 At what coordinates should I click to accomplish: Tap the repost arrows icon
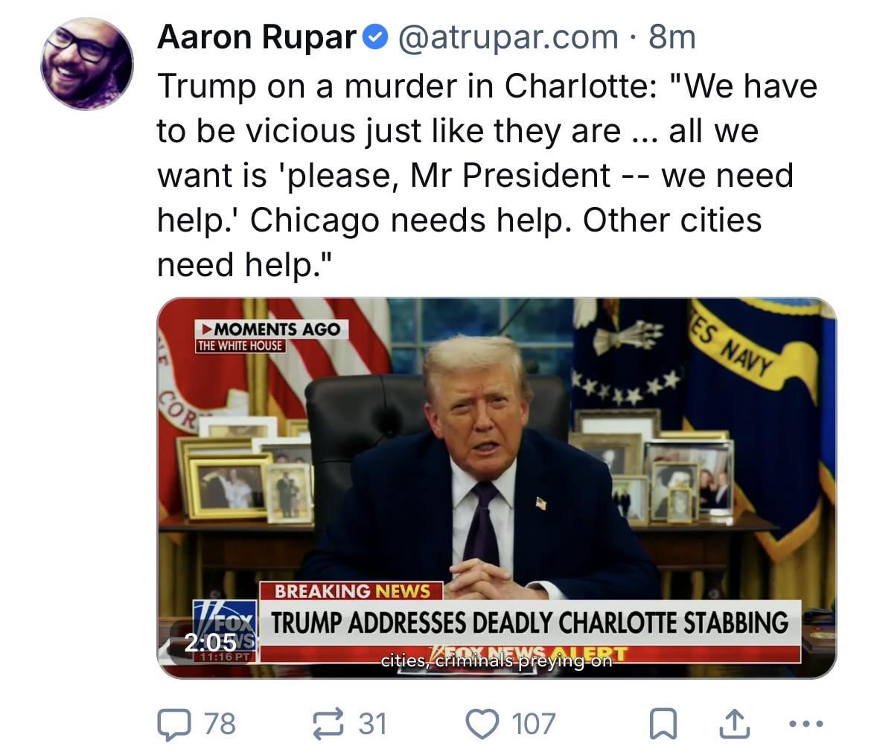click(328, 724)
